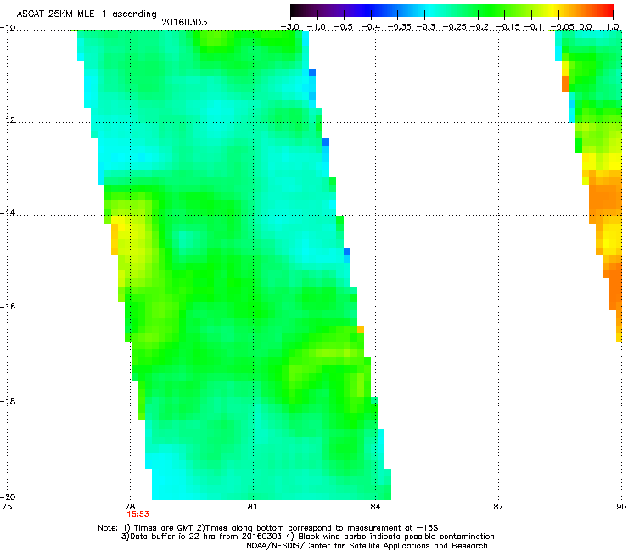Select the date label "20160303" under the title

(184, 22)
